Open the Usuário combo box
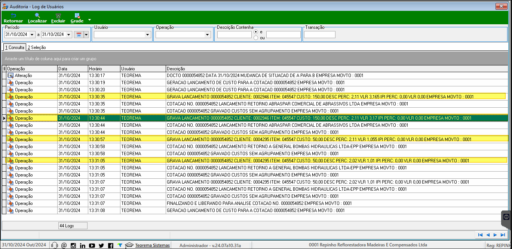 122,35
